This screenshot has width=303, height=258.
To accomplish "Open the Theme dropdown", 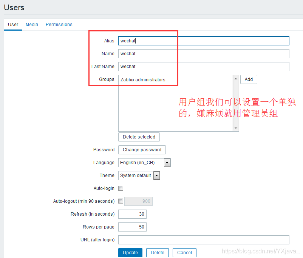I will point(139,176).
